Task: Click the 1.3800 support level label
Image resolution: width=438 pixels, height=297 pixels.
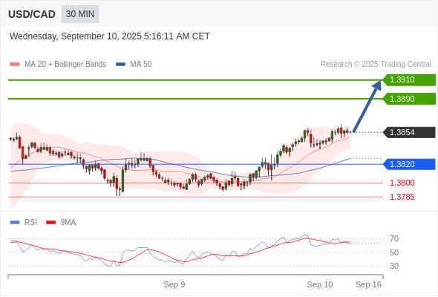Action: [x=402, y=183]
